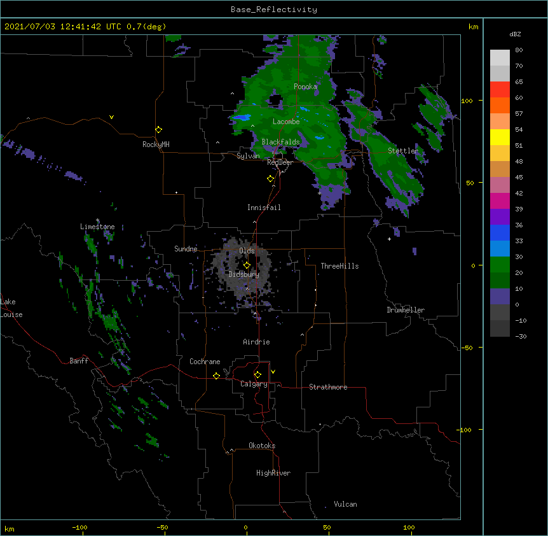Screen dimensions: 548x536
Task: Click the dBZ legend heading
Action: point(515,34)
